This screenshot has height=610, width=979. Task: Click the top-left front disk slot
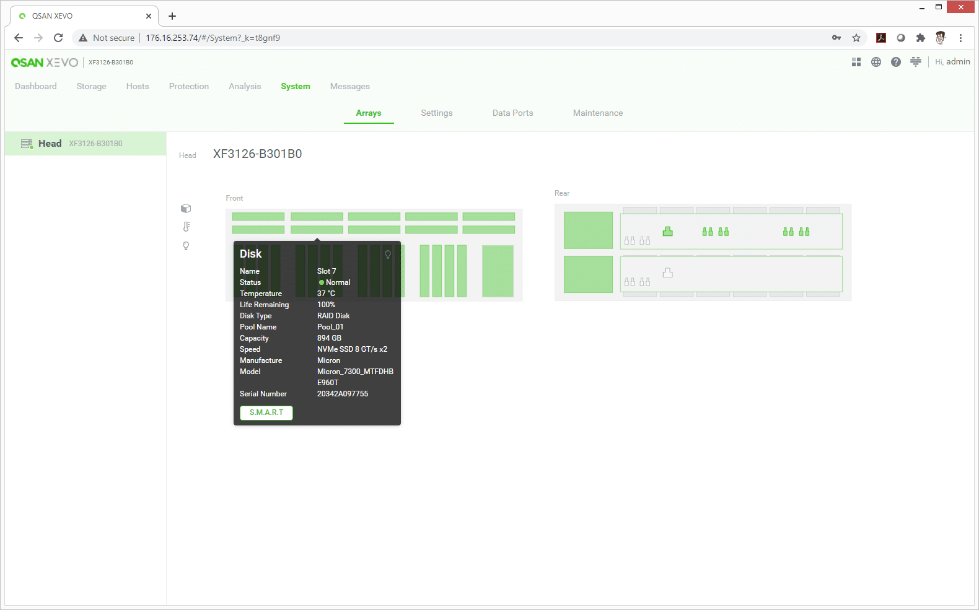coord(258,217)
